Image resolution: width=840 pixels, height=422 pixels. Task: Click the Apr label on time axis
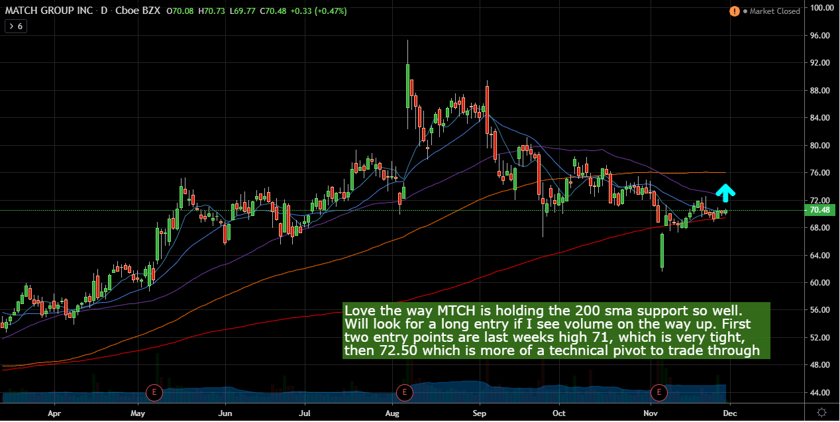coord(54,412)
